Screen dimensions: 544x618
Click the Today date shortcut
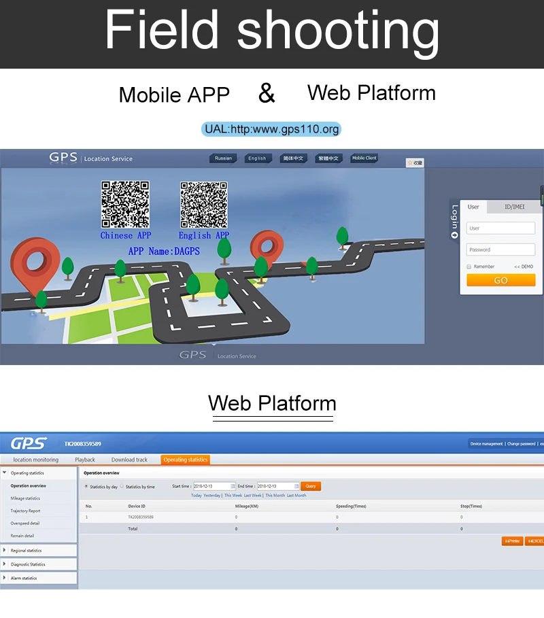coord(197,496)
